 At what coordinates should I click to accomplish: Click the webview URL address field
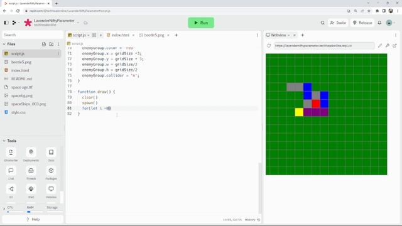(324, 46)
